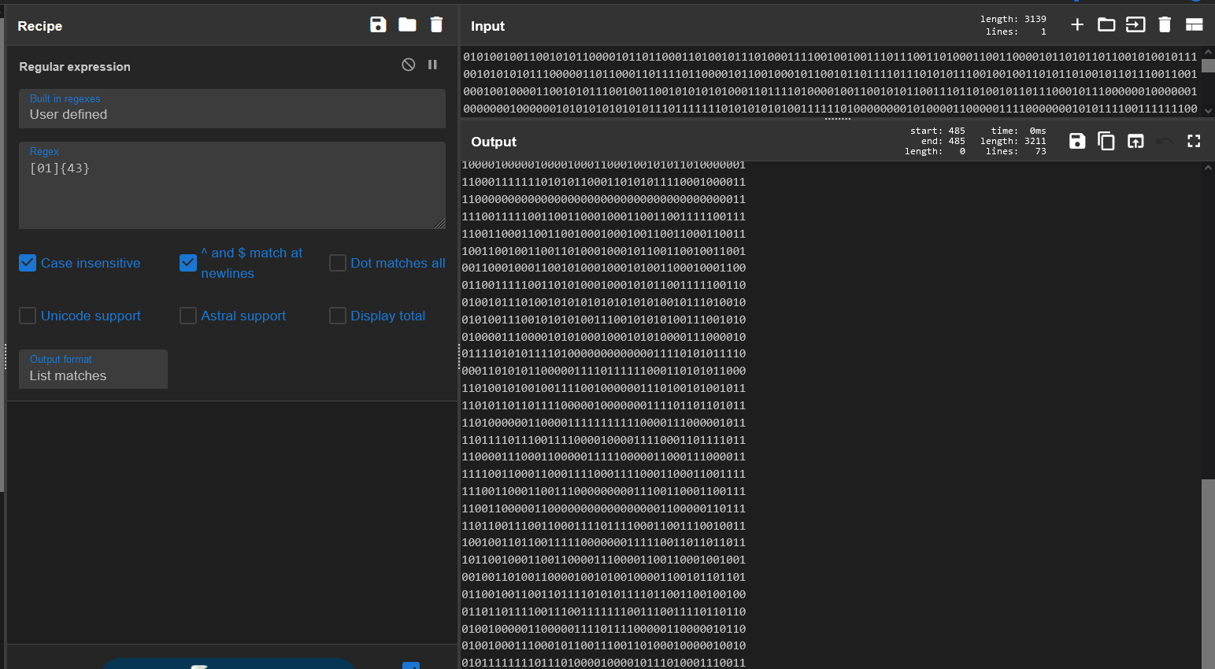Open Output format dropdown

[x=93, y=369]
